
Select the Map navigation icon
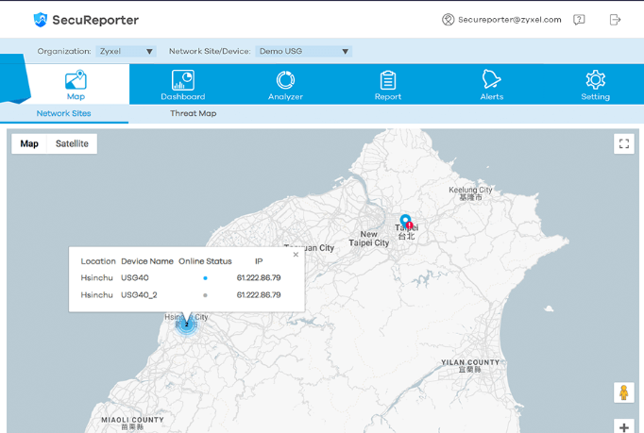click(x=76, y=85)
